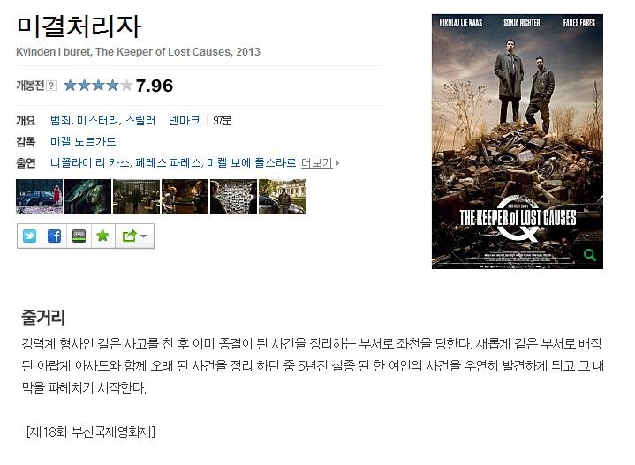Click the question mark help icon beside 개봉전
This screenshot has width=635, height=465.
click(51, 86)
